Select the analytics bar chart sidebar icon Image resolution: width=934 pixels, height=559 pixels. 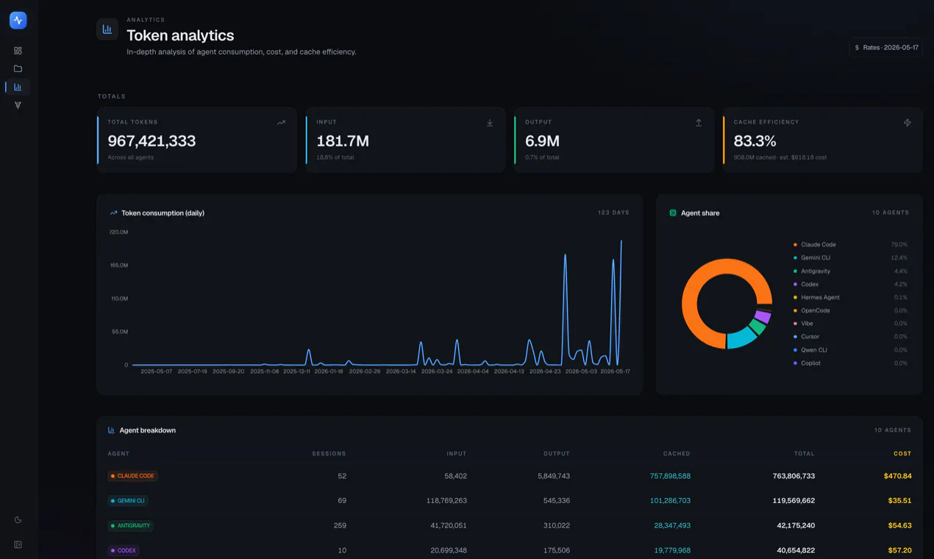click(x=18, y=87)
